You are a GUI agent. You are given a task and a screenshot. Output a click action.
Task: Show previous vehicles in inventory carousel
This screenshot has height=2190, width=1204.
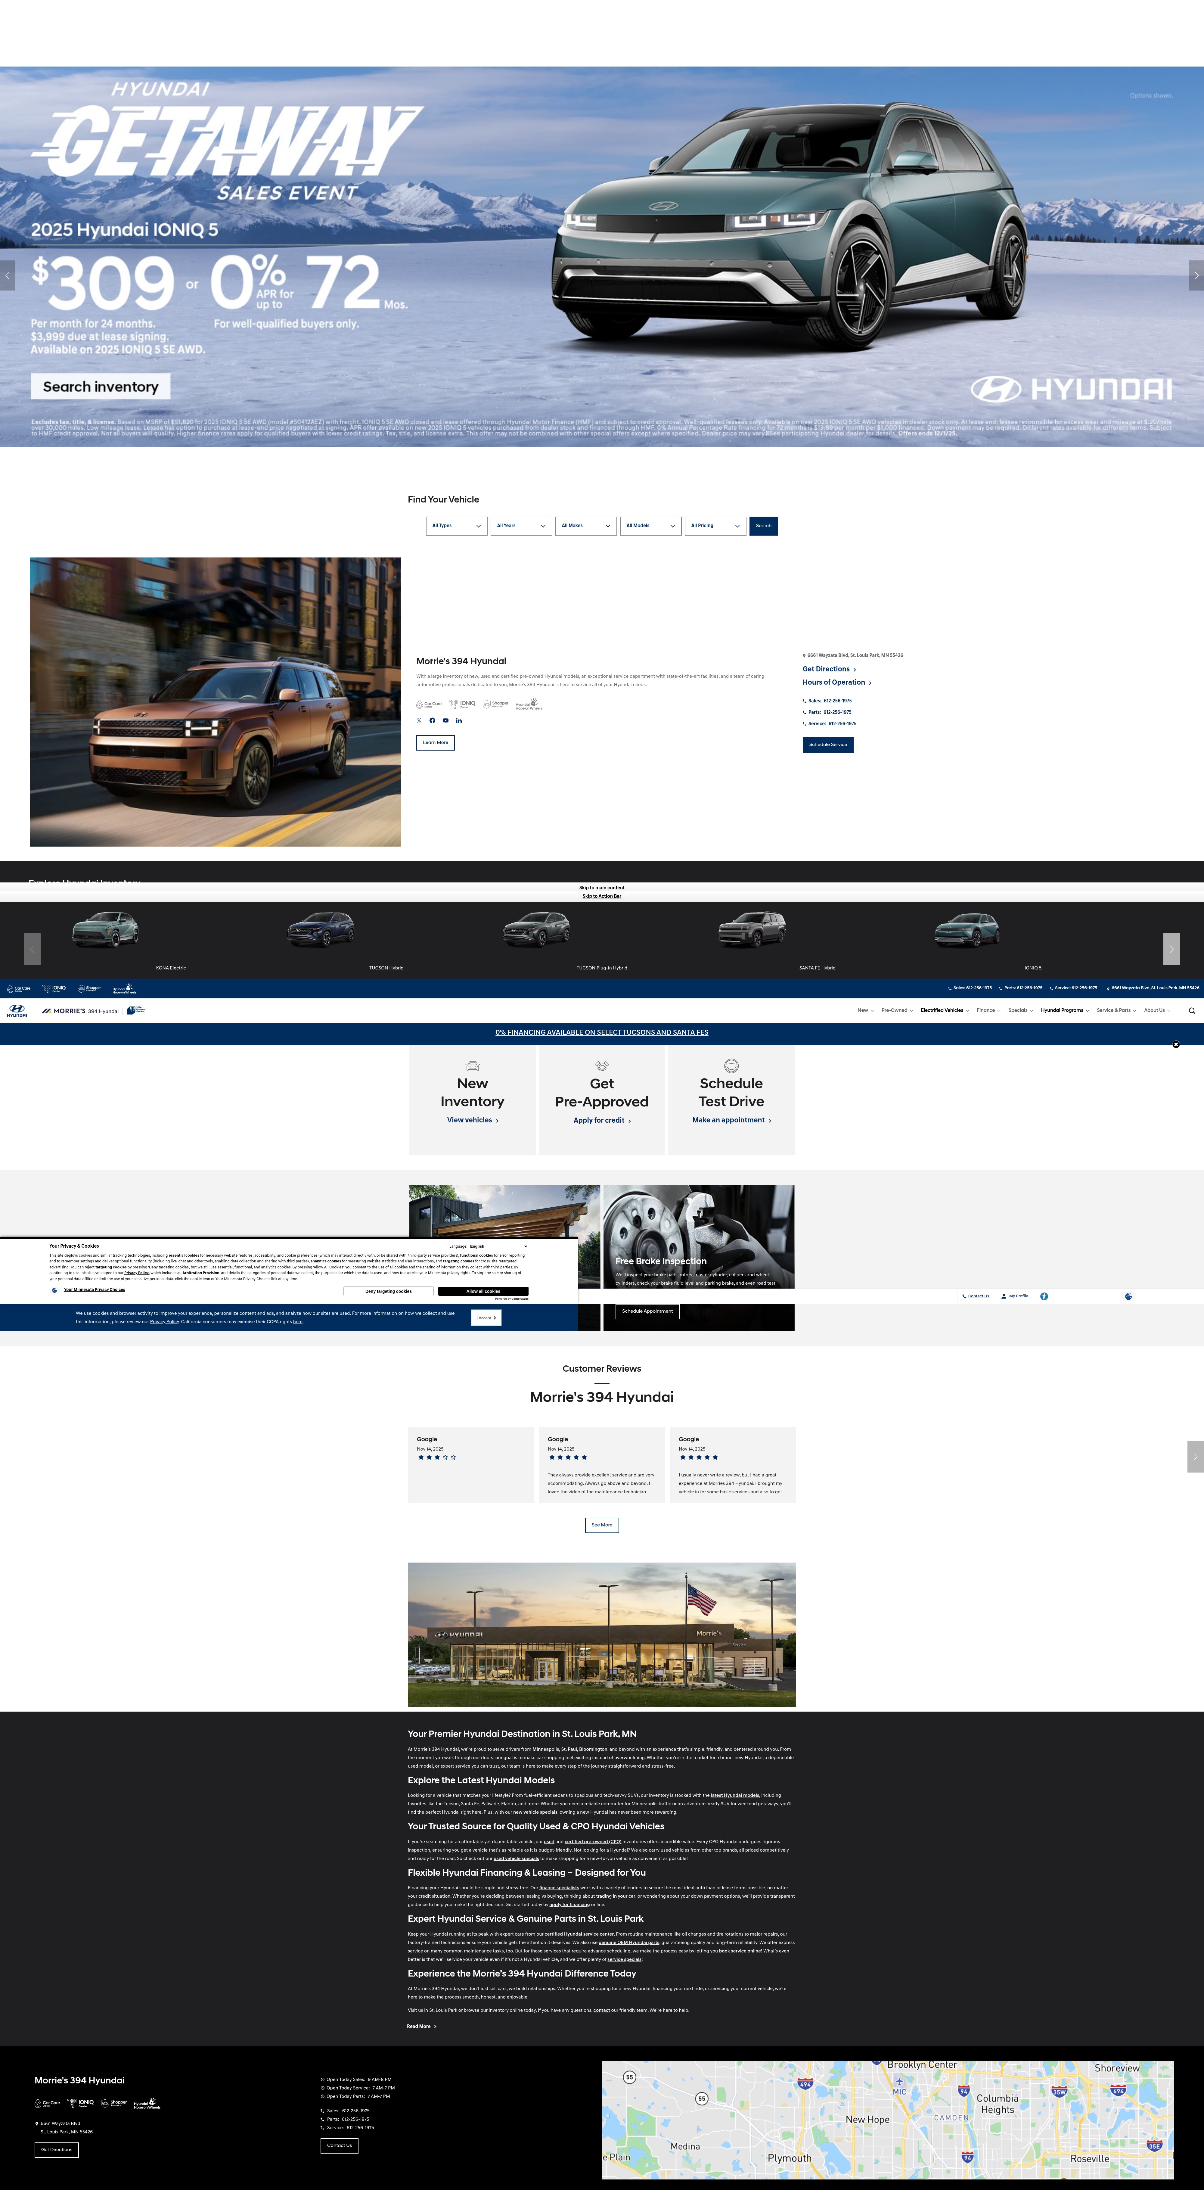coord(32,949)
